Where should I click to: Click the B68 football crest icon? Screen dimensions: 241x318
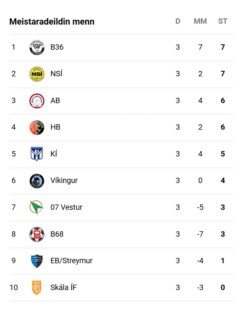[37, 234]
